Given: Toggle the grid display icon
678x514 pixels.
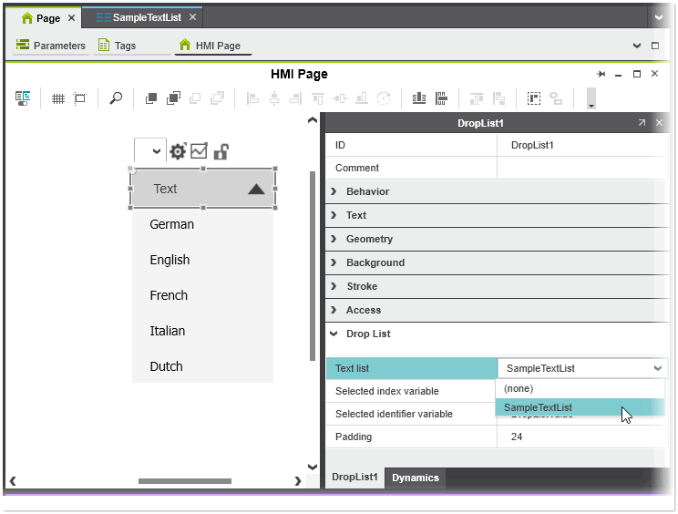Looking at the screenshot, I should [58, 98].
